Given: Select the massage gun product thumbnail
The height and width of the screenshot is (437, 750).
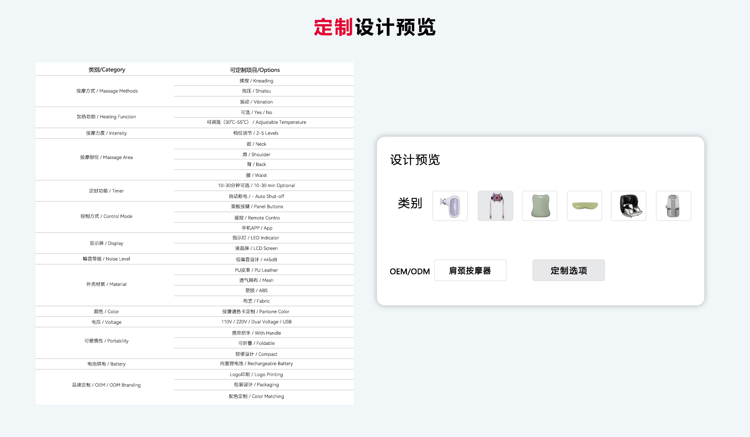Looking at the screenshot, I should tap(450, 206).
